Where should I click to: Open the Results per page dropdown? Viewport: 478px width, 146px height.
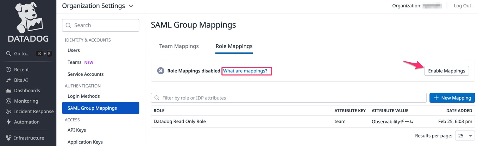(x=465, y=136)
